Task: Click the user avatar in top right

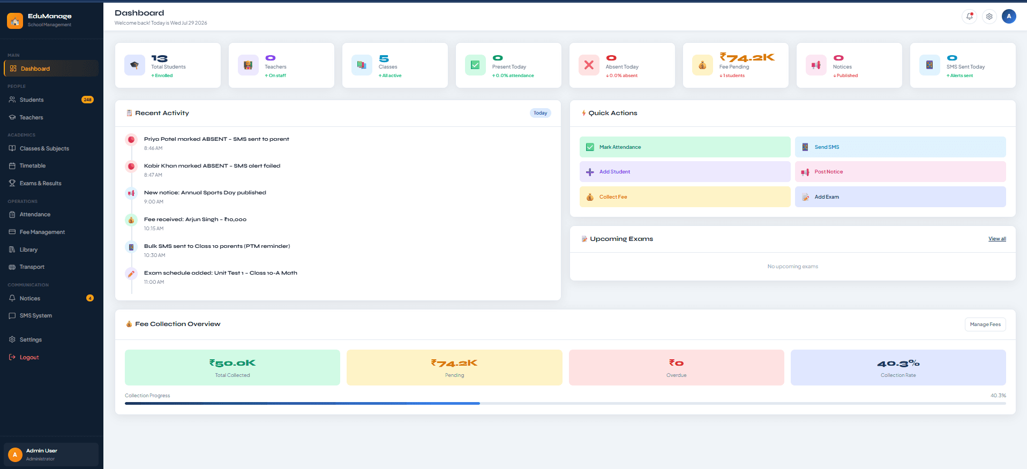Action: (1009, 17)
